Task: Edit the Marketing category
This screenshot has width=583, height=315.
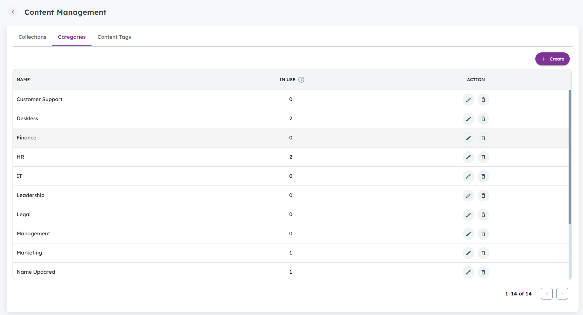Action: coord(469,253)
